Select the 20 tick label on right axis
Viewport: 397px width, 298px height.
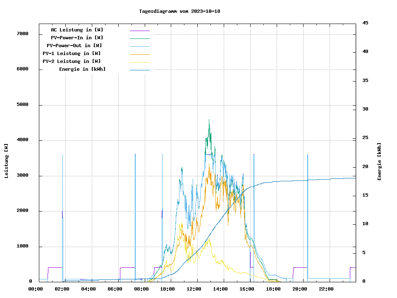365,167
